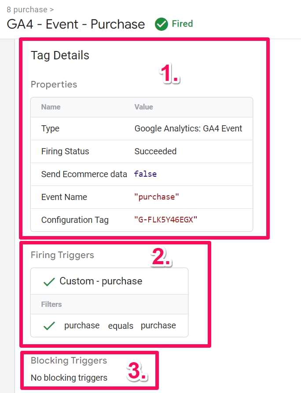
Task: Click the Filters header in trigger card
Action: [51, 304]
